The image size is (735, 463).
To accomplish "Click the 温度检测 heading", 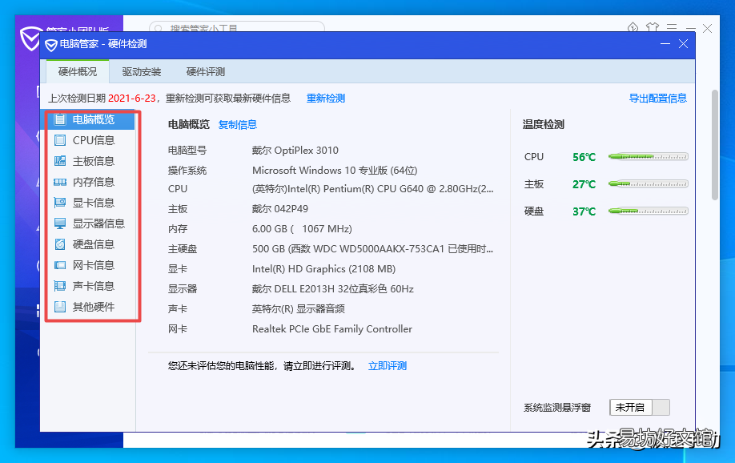I will click(544, 125).
